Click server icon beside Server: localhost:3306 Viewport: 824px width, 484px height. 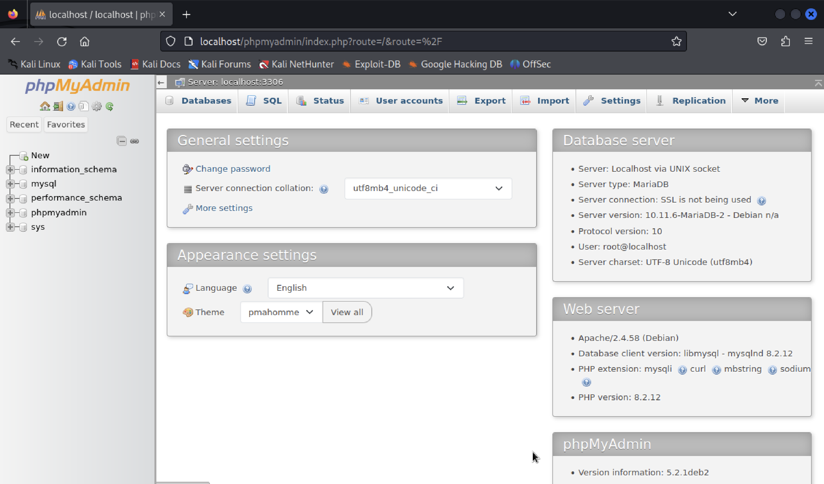[x=180, y=82]
